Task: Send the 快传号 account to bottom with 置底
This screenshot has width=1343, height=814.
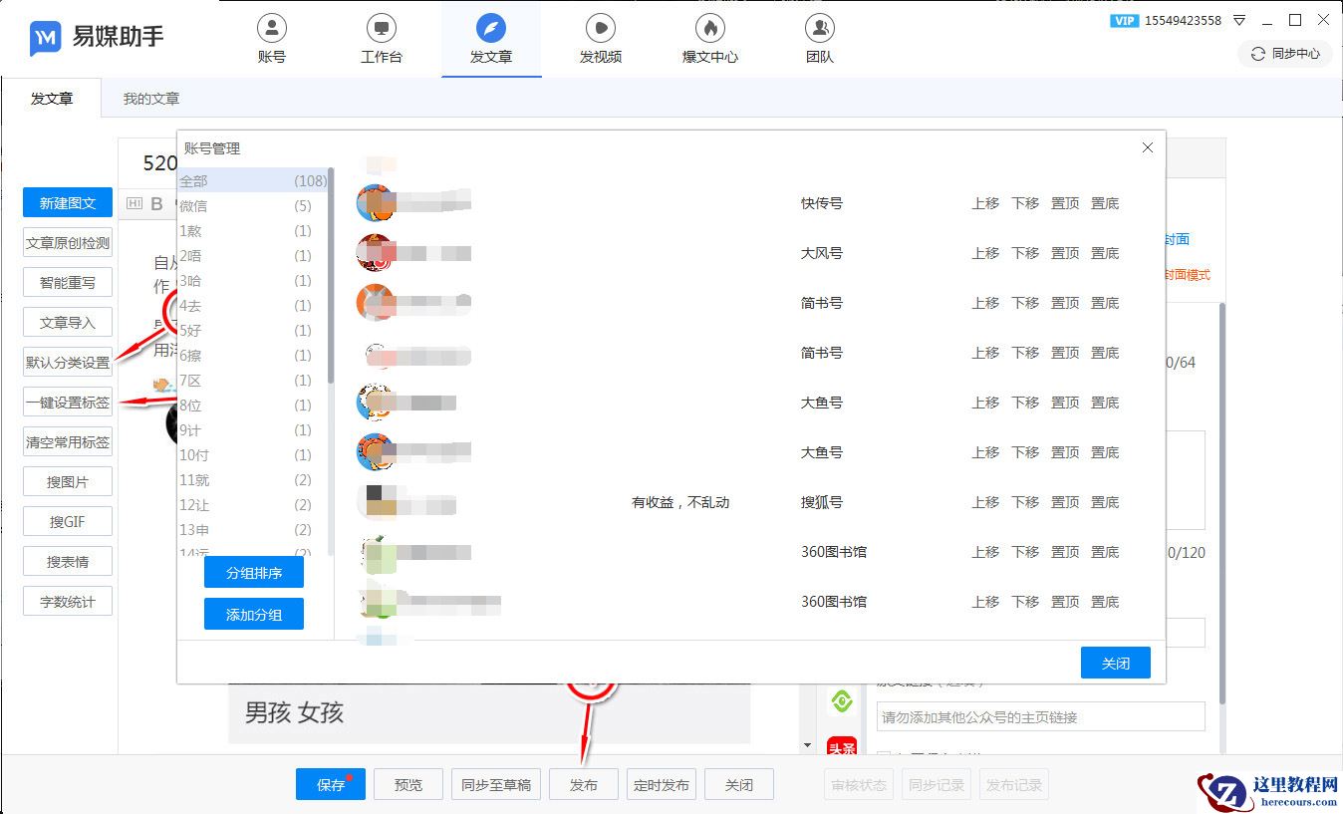Action: 1105,203
